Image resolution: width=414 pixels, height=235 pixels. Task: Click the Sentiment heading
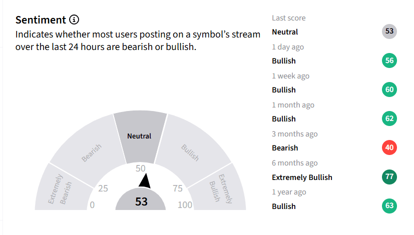[x=41, y=20]
